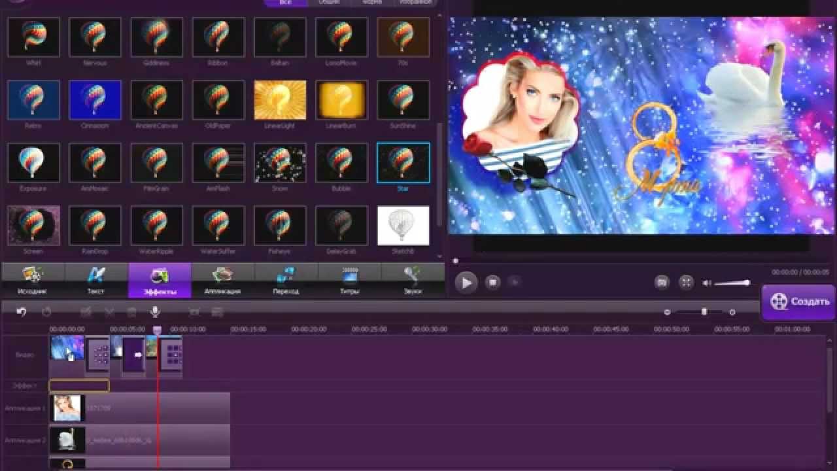Viewport: 837px width, 471px height.
Task: Mute the preview volume speaker icon
Action: [x=707, y=283]
